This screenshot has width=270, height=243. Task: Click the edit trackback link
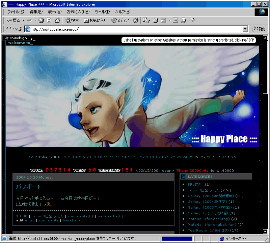pos(72,220)
